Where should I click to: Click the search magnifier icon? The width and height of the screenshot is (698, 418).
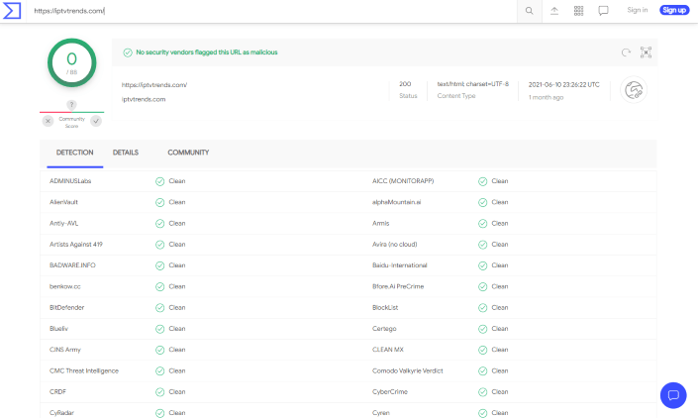[x=530, y=11]
